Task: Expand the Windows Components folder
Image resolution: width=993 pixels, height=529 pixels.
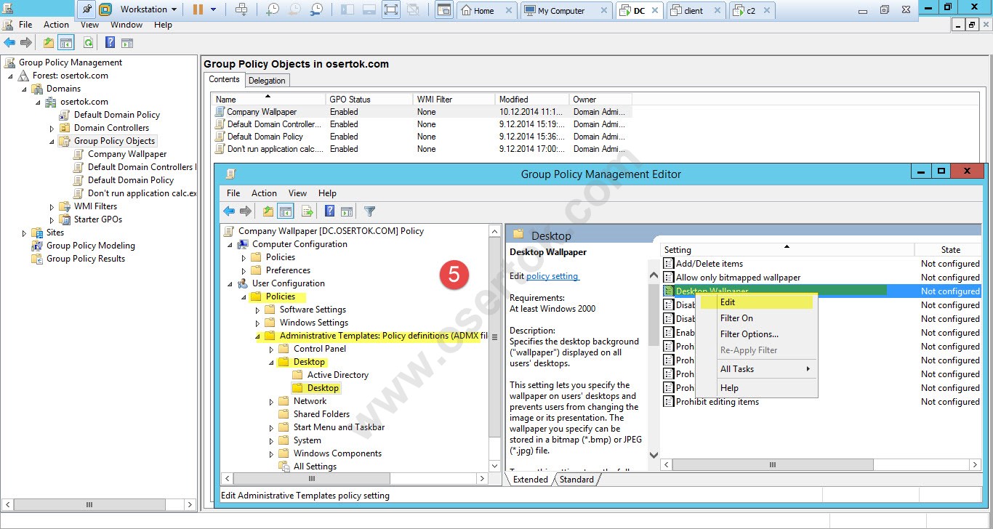Action: 270,453
